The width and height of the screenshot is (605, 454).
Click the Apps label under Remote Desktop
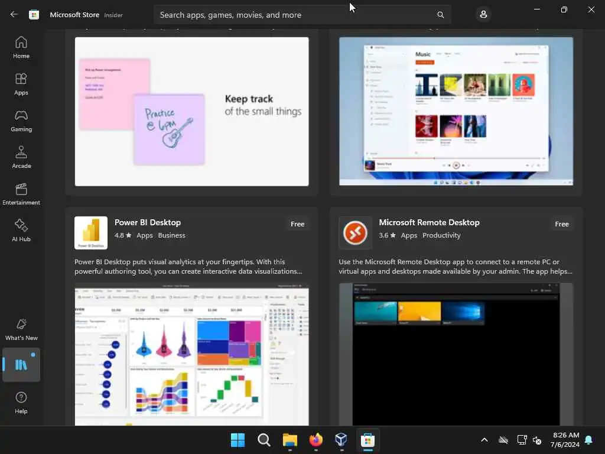409,235
